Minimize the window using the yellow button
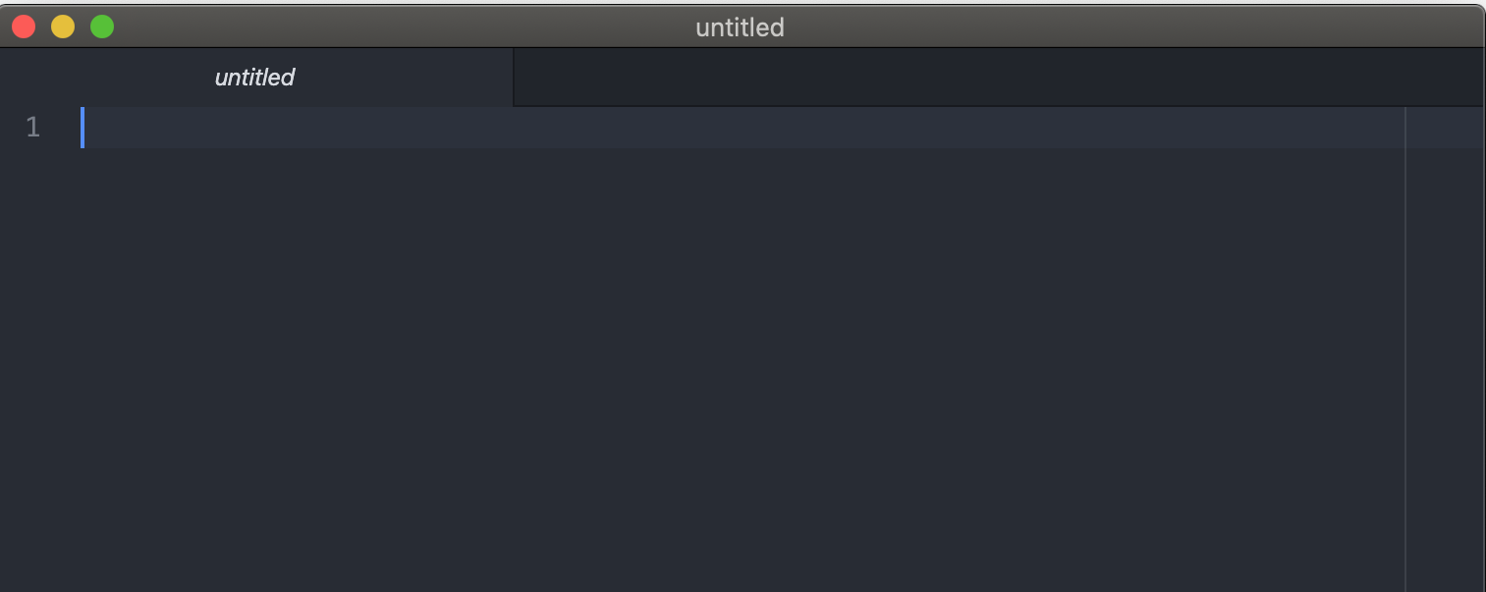This screenshot has width=1486, height=592. [x=63, y=27]
